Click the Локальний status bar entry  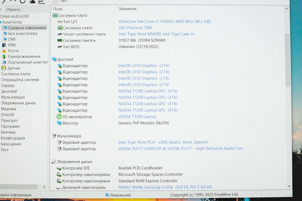118,195
